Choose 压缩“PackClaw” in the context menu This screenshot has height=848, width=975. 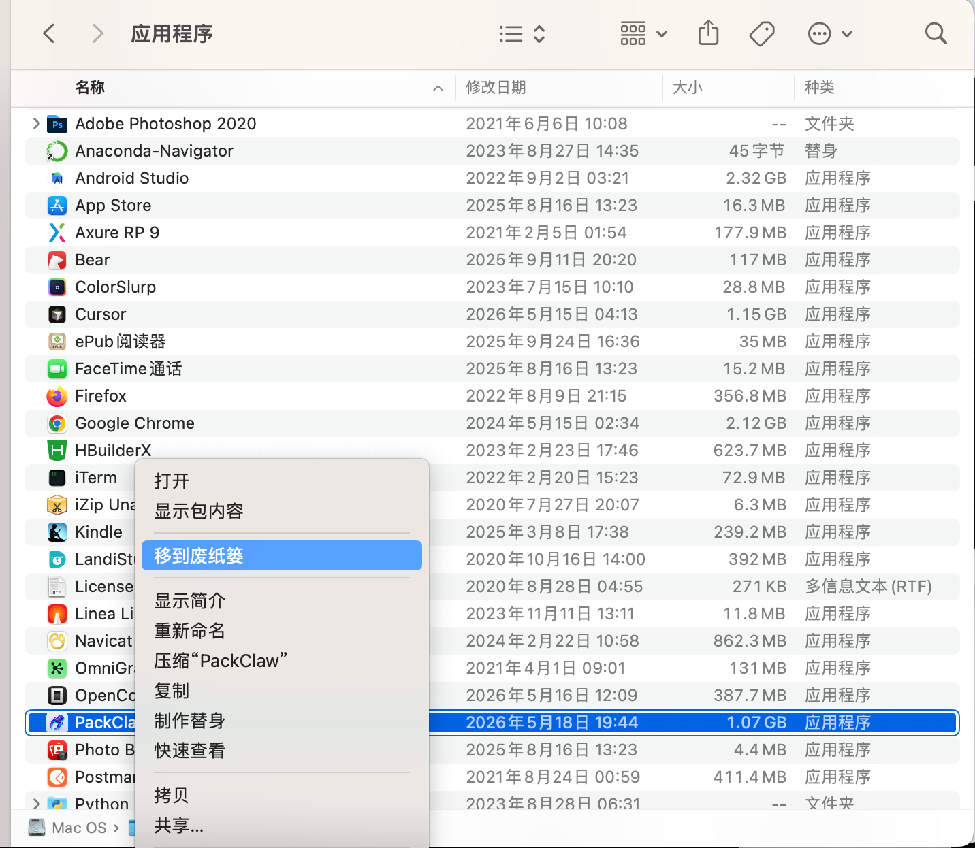282,661
